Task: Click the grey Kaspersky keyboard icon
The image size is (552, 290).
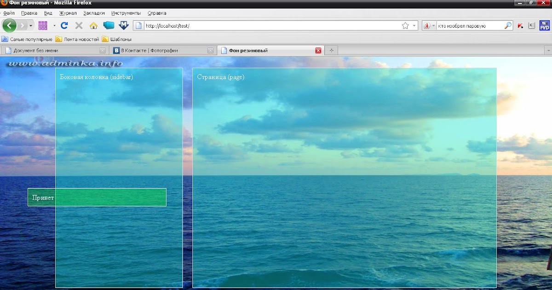Action: click(x=531, y=26)
